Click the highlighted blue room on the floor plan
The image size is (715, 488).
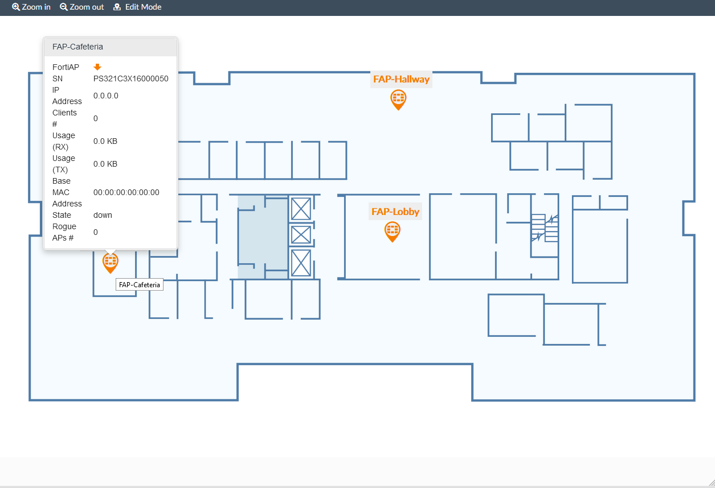pos(259,236)
